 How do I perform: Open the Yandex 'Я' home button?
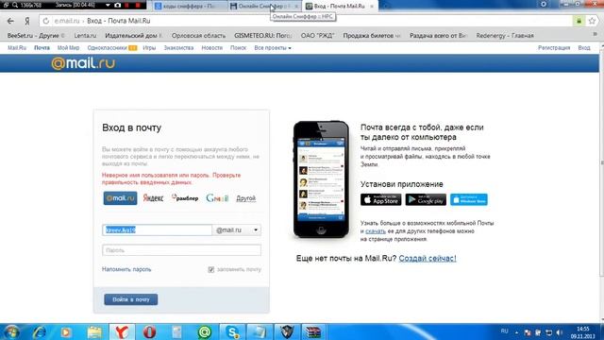pyautogui.click(x=27, y=21)
